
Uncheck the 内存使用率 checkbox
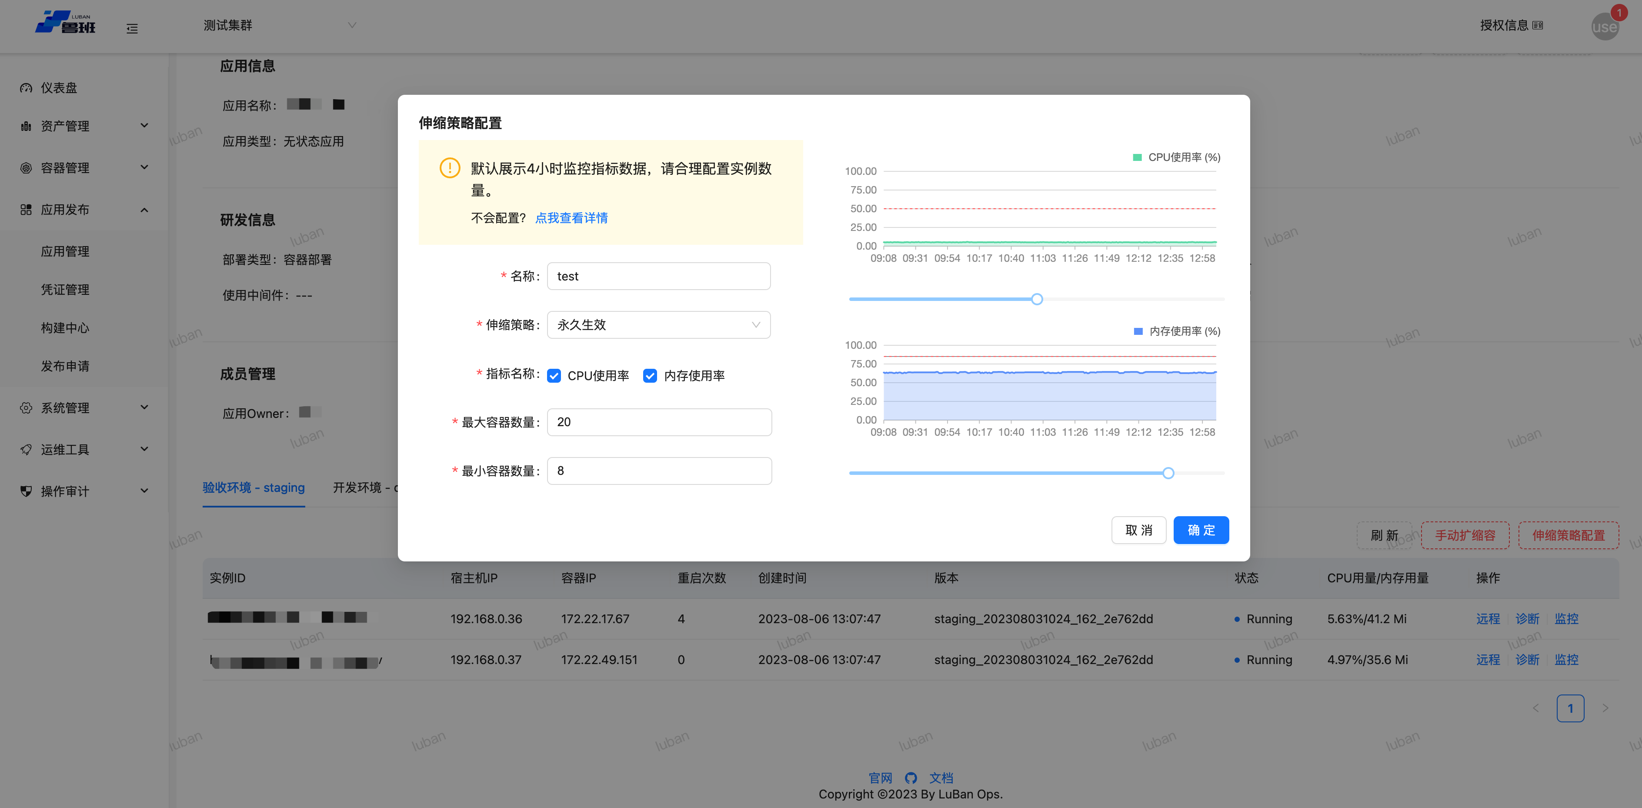coord(650,375)
